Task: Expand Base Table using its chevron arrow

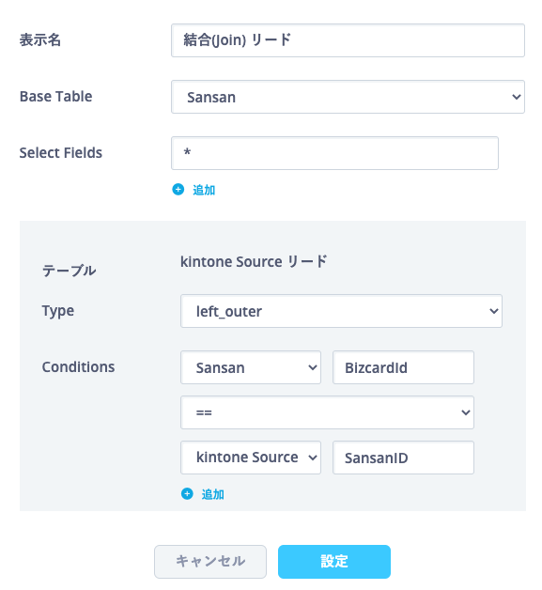Action: point(517,97)
